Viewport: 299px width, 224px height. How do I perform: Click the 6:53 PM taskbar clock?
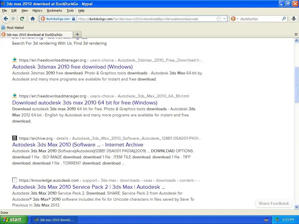[x=288, y=220]
